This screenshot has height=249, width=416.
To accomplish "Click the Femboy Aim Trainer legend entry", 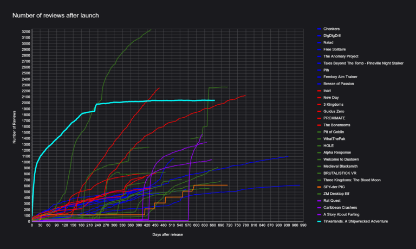I will pyautogui.click(x=340, y=77).
